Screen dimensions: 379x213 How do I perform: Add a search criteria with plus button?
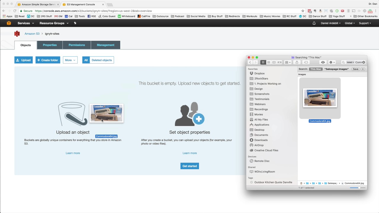363,69
